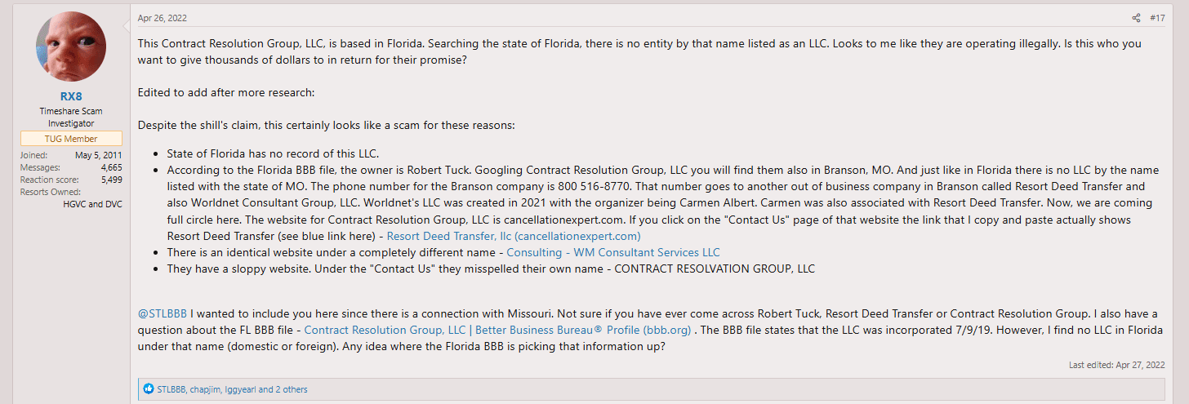The width and height of the screenshot is (1189, 404).
Task: Open the Resort Deed Transfer, llc link
Action: coord(514,236)
